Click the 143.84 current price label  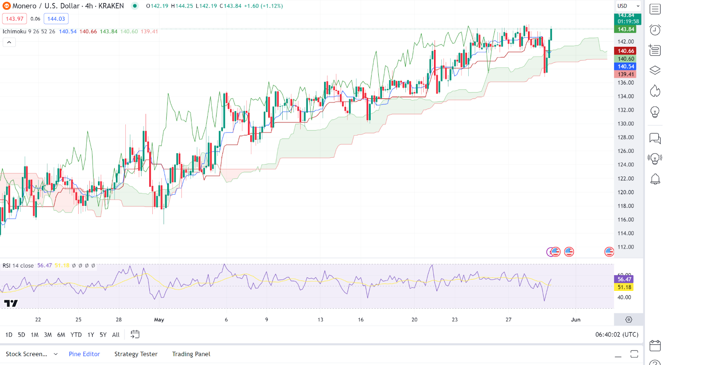point(626,29)
